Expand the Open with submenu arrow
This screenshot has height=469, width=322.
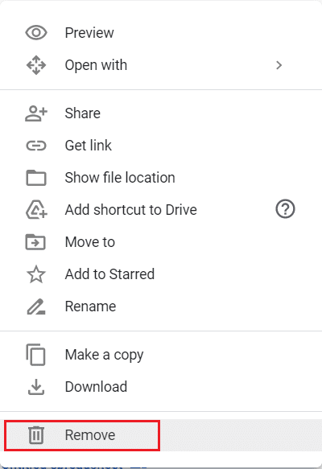pos(279,65)
